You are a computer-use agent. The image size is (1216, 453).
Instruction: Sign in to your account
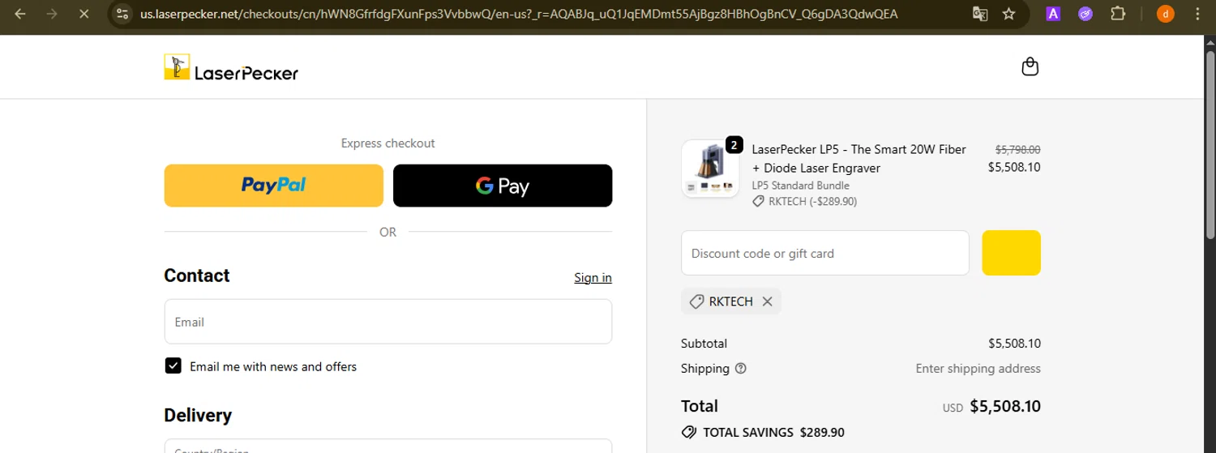tap(593, 277)
